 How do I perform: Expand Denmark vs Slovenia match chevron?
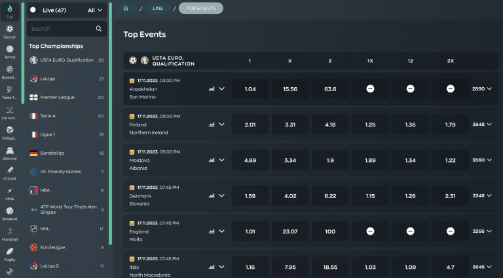(221, 196)
